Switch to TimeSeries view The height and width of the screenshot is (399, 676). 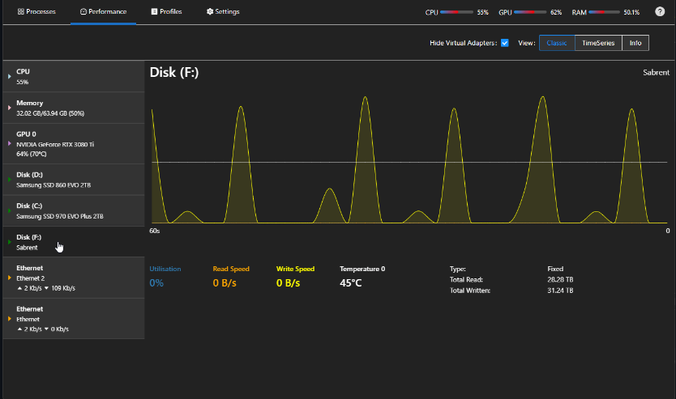pyautogui.click(x=598, y=43)
